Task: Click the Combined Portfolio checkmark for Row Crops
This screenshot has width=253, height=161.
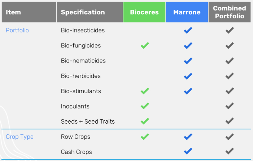Action: pyautogui.click(x=230, y=137)
